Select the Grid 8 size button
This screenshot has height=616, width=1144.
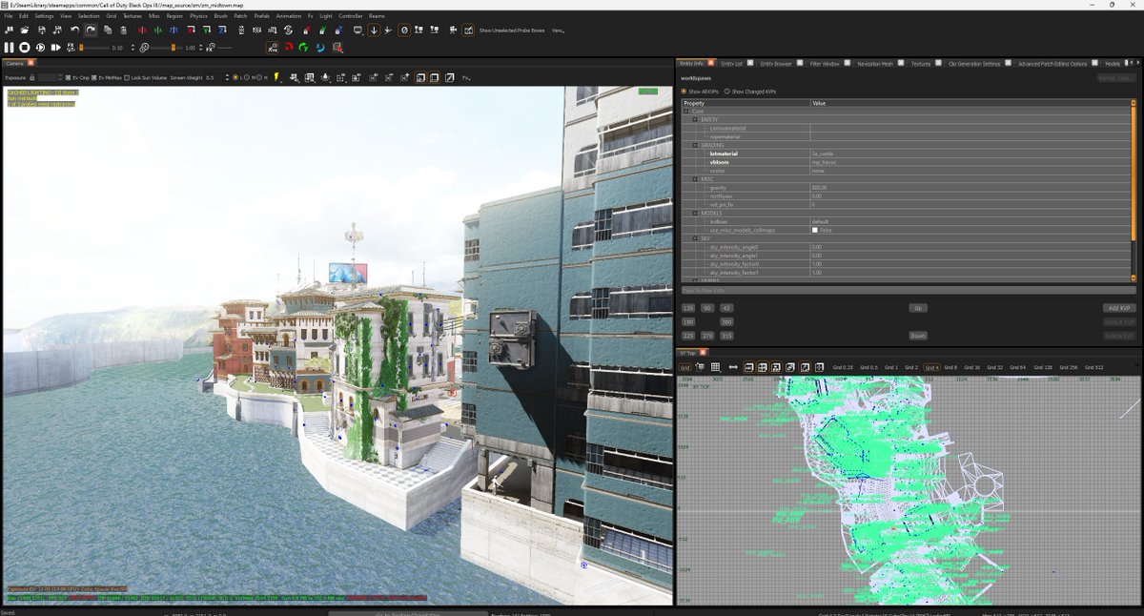pos(950,367)
